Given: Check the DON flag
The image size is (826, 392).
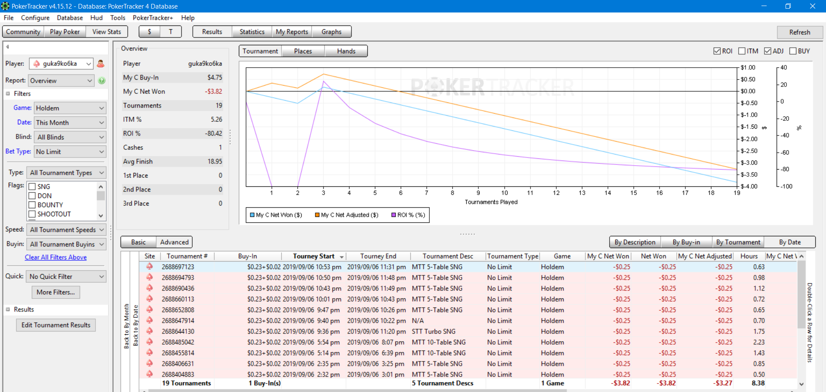Looking at the screenshot, I should point(32,196).
